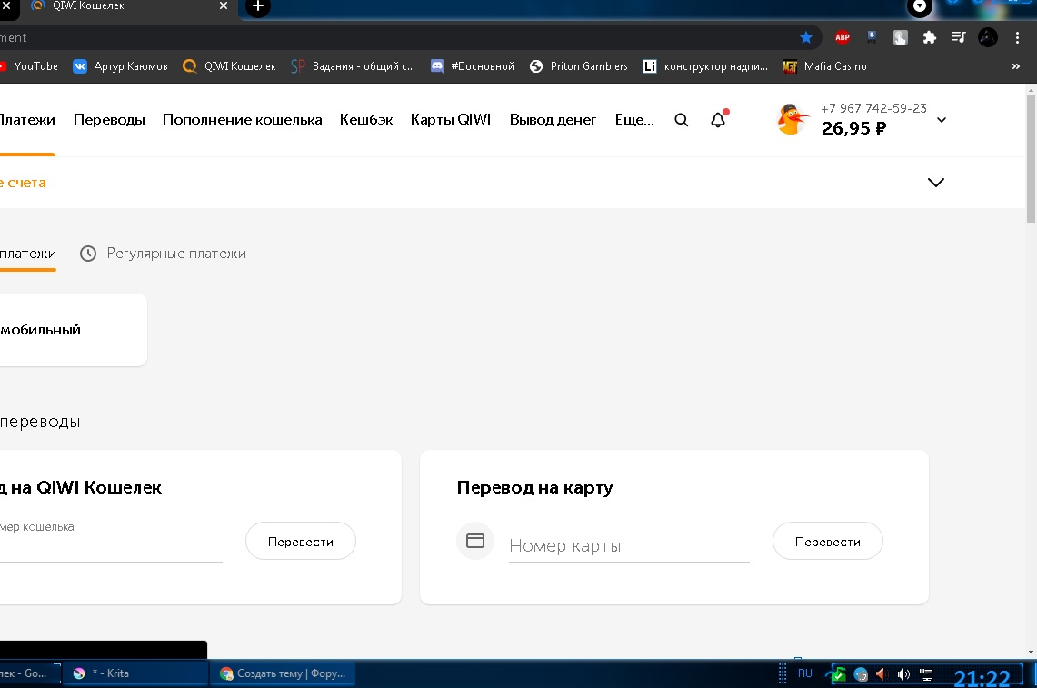Viewport: 1037px width, 688px height.
Task: Open Карты QIWI menu item
Action: tap(451, 120)
